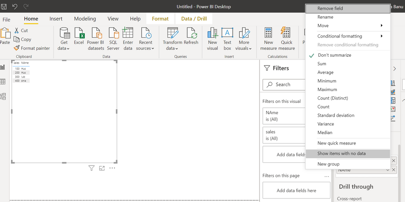This screenshot has height=202, width=405.
Task: Click the NAme column header in table
Action: (25, 63)
